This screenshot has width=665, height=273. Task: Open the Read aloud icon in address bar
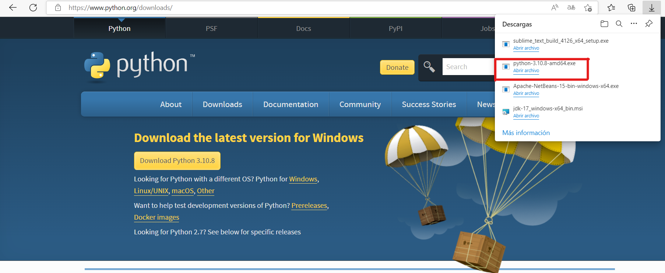click(x=555, y=7)
